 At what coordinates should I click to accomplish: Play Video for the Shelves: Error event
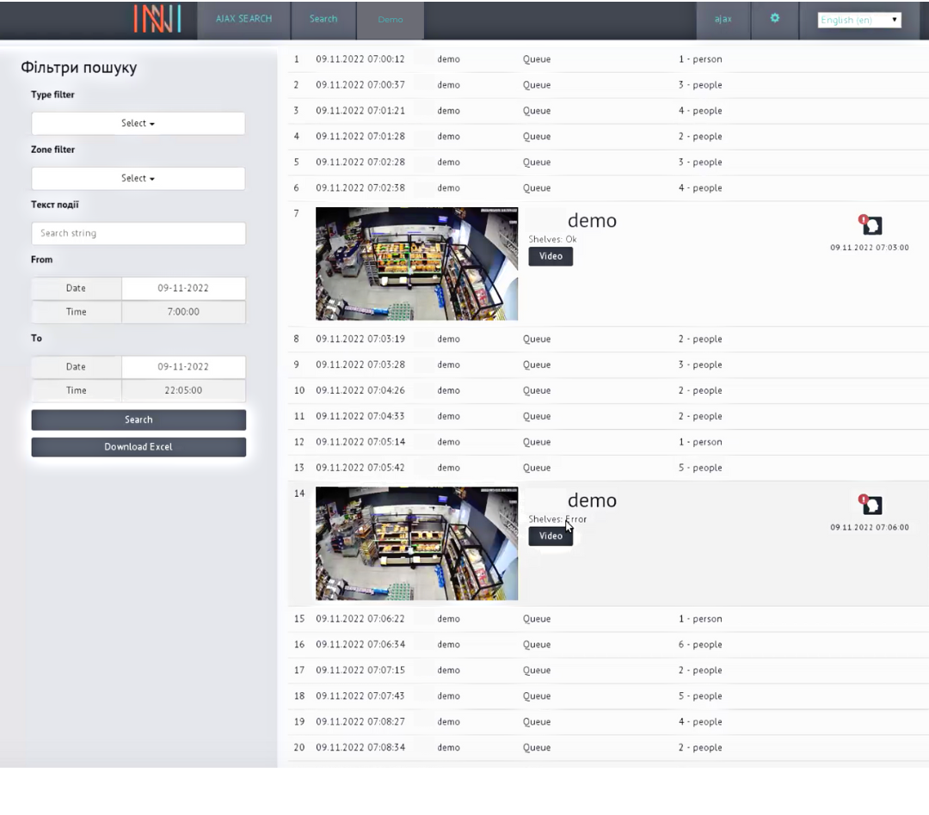pyautogui.click(x=551, y=536)
